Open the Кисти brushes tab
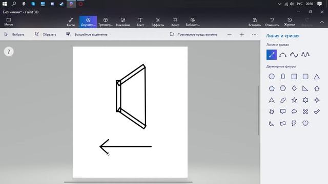The image size is (328, 184). pyautogui.click(x=71, y=22)
